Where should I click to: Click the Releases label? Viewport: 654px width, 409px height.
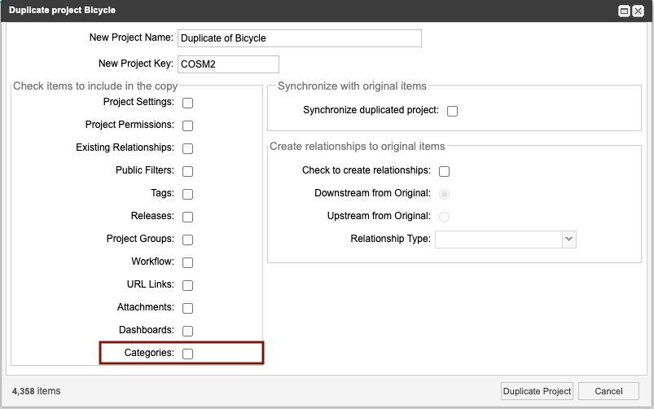pos(152,216)
